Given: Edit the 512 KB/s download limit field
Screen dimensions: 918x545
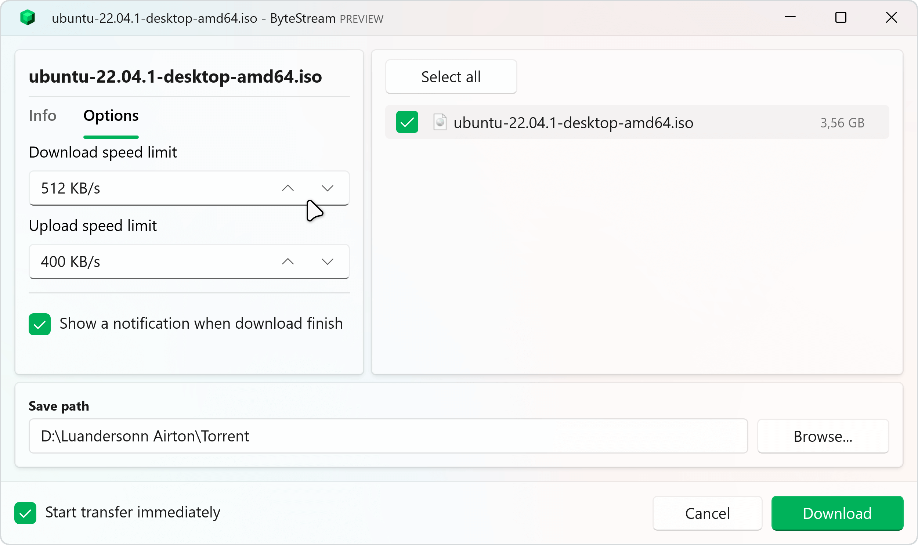Looking at the screenshot, I should tap(147, 188).
